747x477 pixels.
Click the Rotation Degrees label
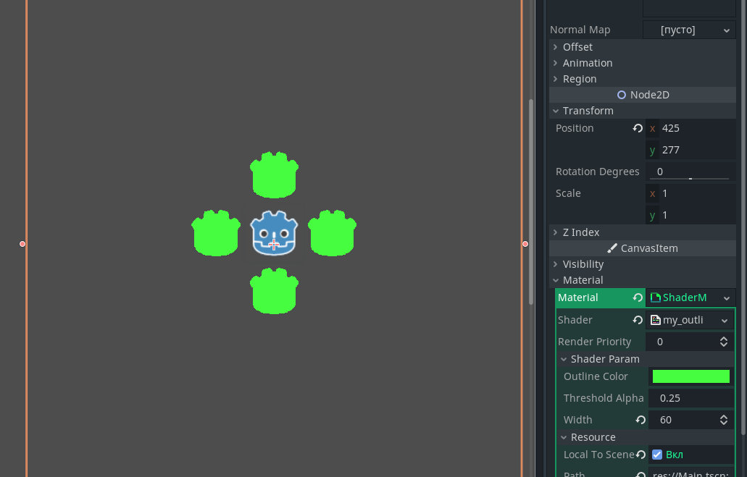(x=598, y=172)
